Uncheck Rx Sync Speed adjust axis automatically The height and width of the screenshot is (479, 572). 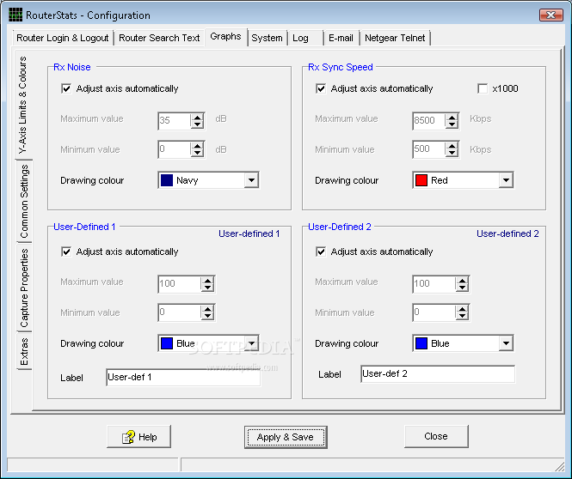(321, 88)
